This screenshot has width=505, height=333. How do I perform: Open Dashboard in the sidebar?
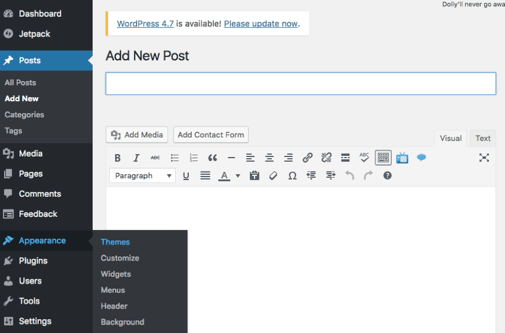coord(47,13)
